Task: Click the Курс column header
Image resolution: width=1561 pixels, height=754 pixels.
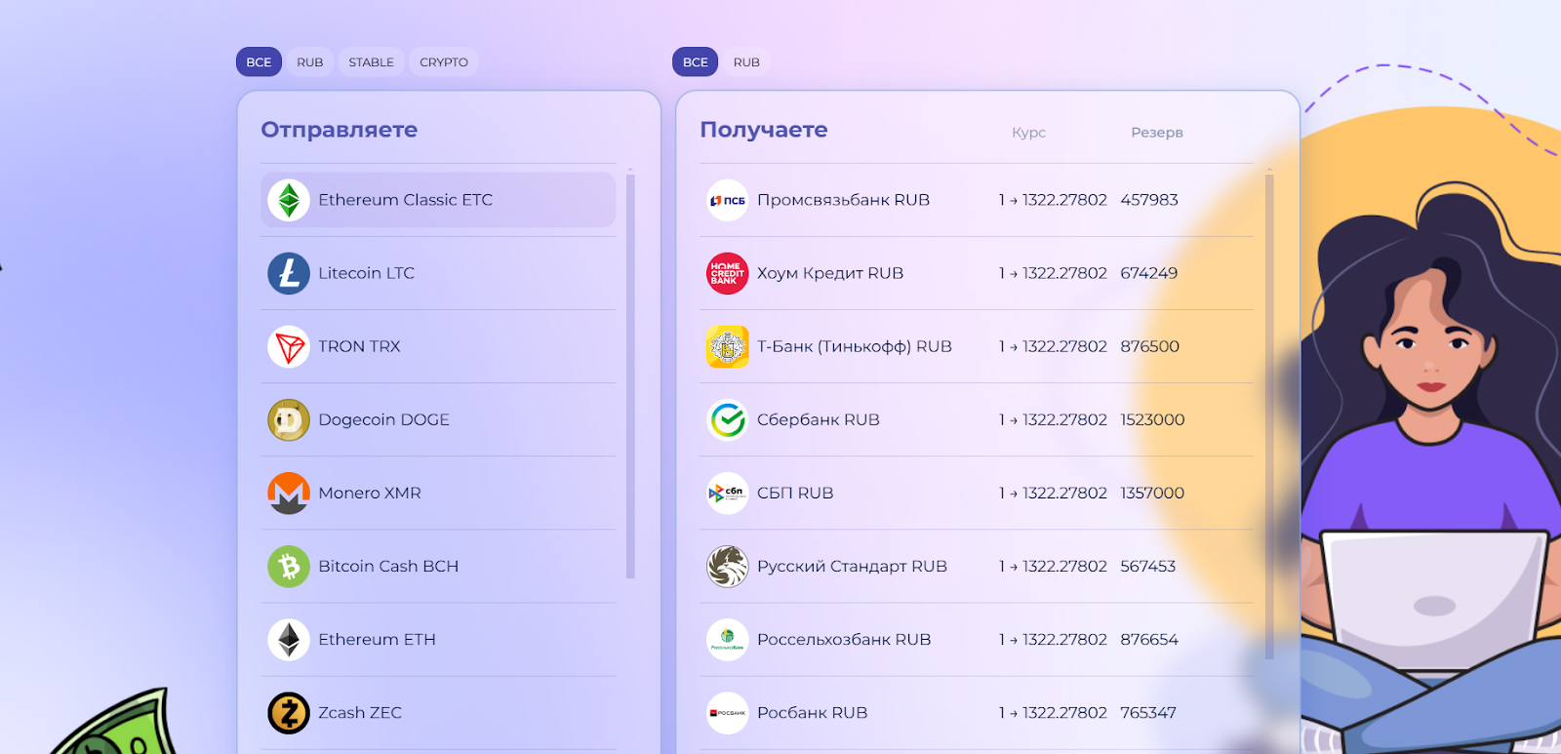Action: click(x=1028, y=133)
